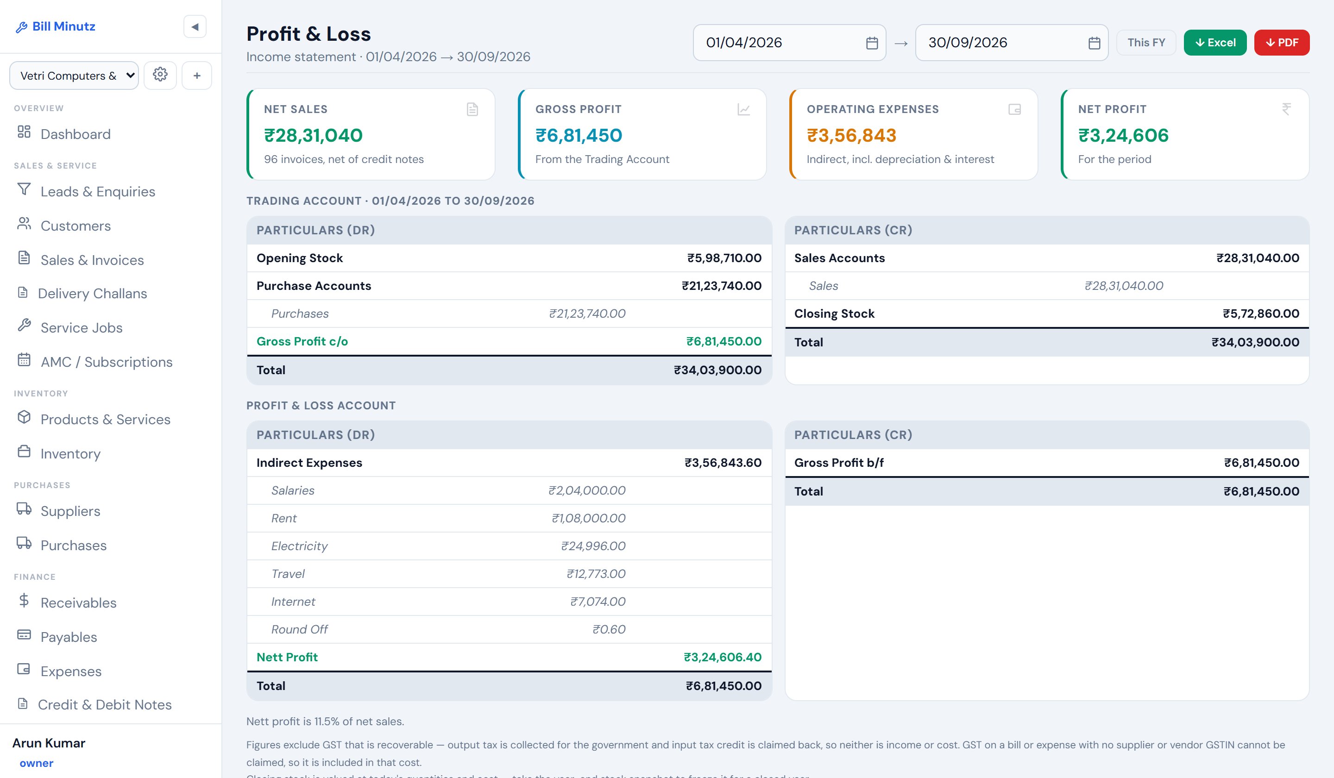
Task: Click the Payables card icon
Action: [24, 634]
